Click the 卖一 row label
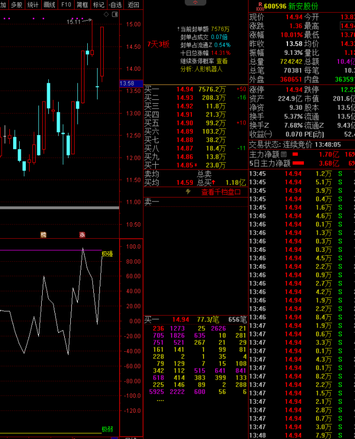355x439 pixels. pos(151,201)
